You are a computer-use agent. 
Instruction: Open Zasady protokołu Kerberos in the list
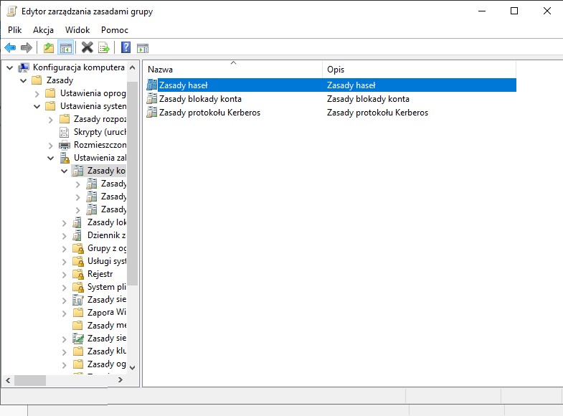click(x=209, y=113)
